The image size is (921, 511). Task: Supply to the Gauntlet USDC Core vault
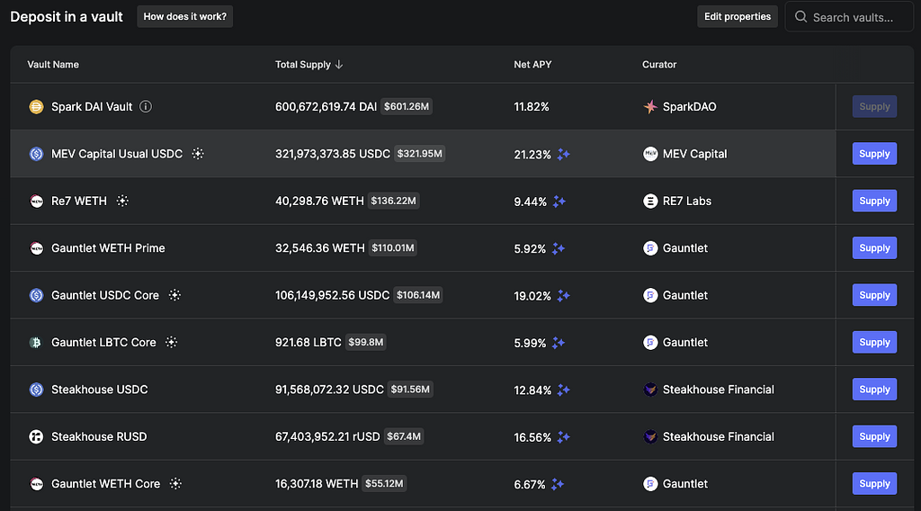tap(873, 295)
